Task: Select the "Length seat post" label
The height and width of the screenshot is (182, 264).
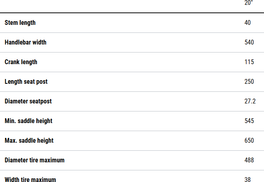Action: (26, 82)
